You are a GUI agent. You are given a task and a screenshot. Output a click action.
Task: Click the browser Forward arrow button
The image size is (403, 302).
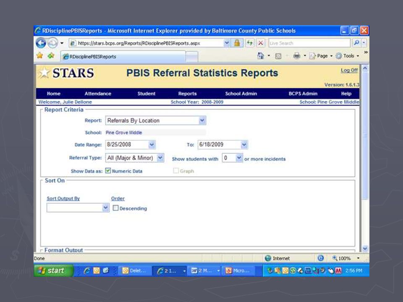[x=53, y=43]
